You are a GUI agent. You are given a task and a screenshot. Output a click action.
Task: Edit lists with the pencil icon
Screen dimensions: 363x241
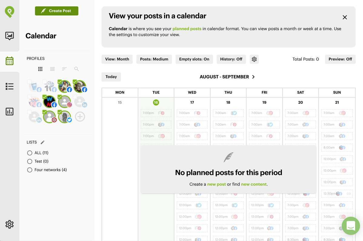(x=43, y=142)
